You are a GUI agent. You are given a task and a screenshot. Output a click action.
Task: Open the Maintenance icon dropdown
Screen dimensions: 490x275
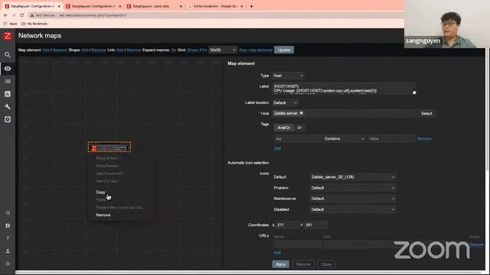(353, 199)
